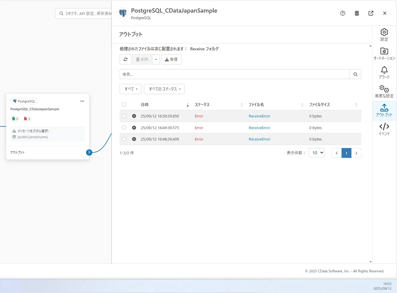The width and height of the screenshot is (397, 293).
Task: Click the メッセージを次から選択 label on card
Action: (x=33, y=131)
